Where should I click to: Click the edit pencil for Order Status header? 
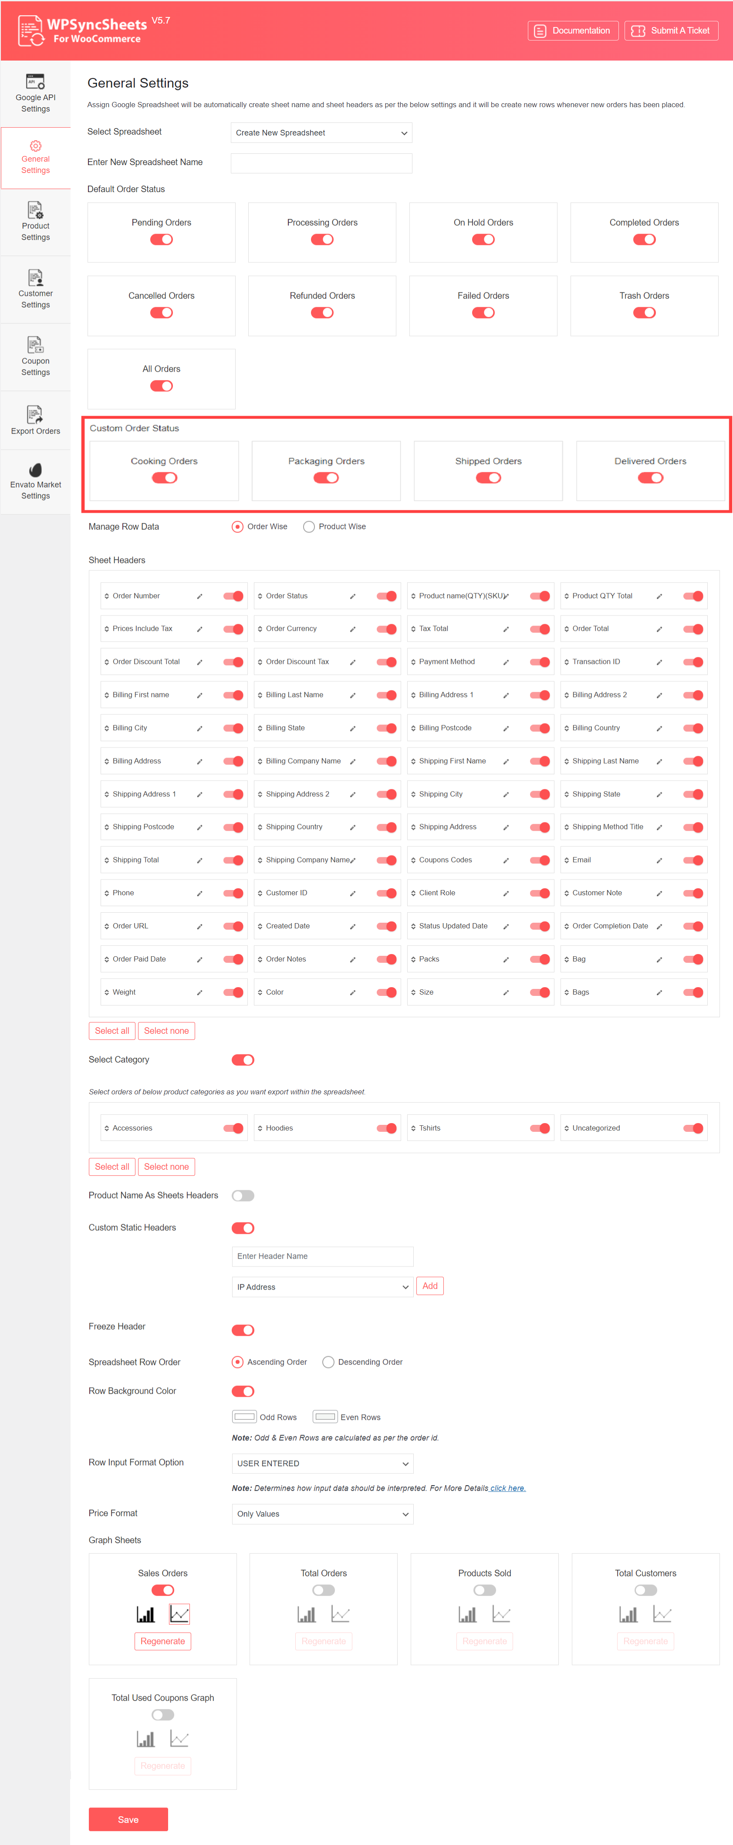pyautogui.click(x=353, y=596)
